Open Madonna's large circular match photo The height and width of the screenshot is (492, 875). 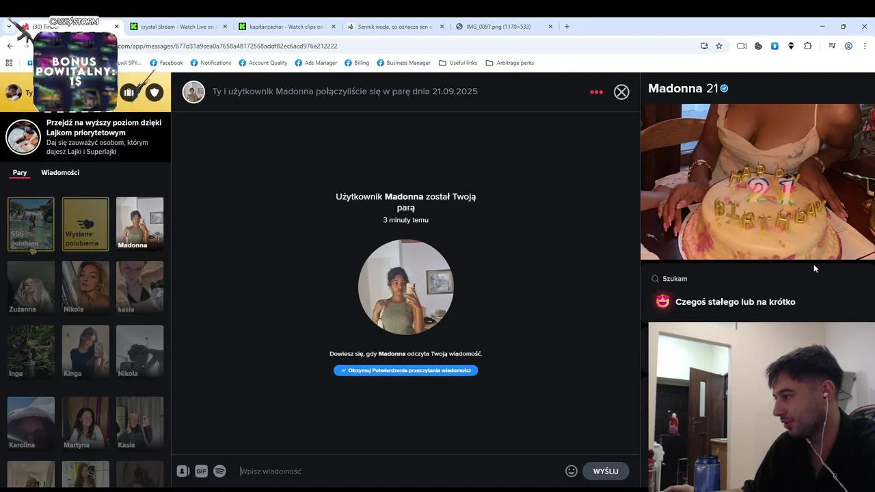point(405,287)
